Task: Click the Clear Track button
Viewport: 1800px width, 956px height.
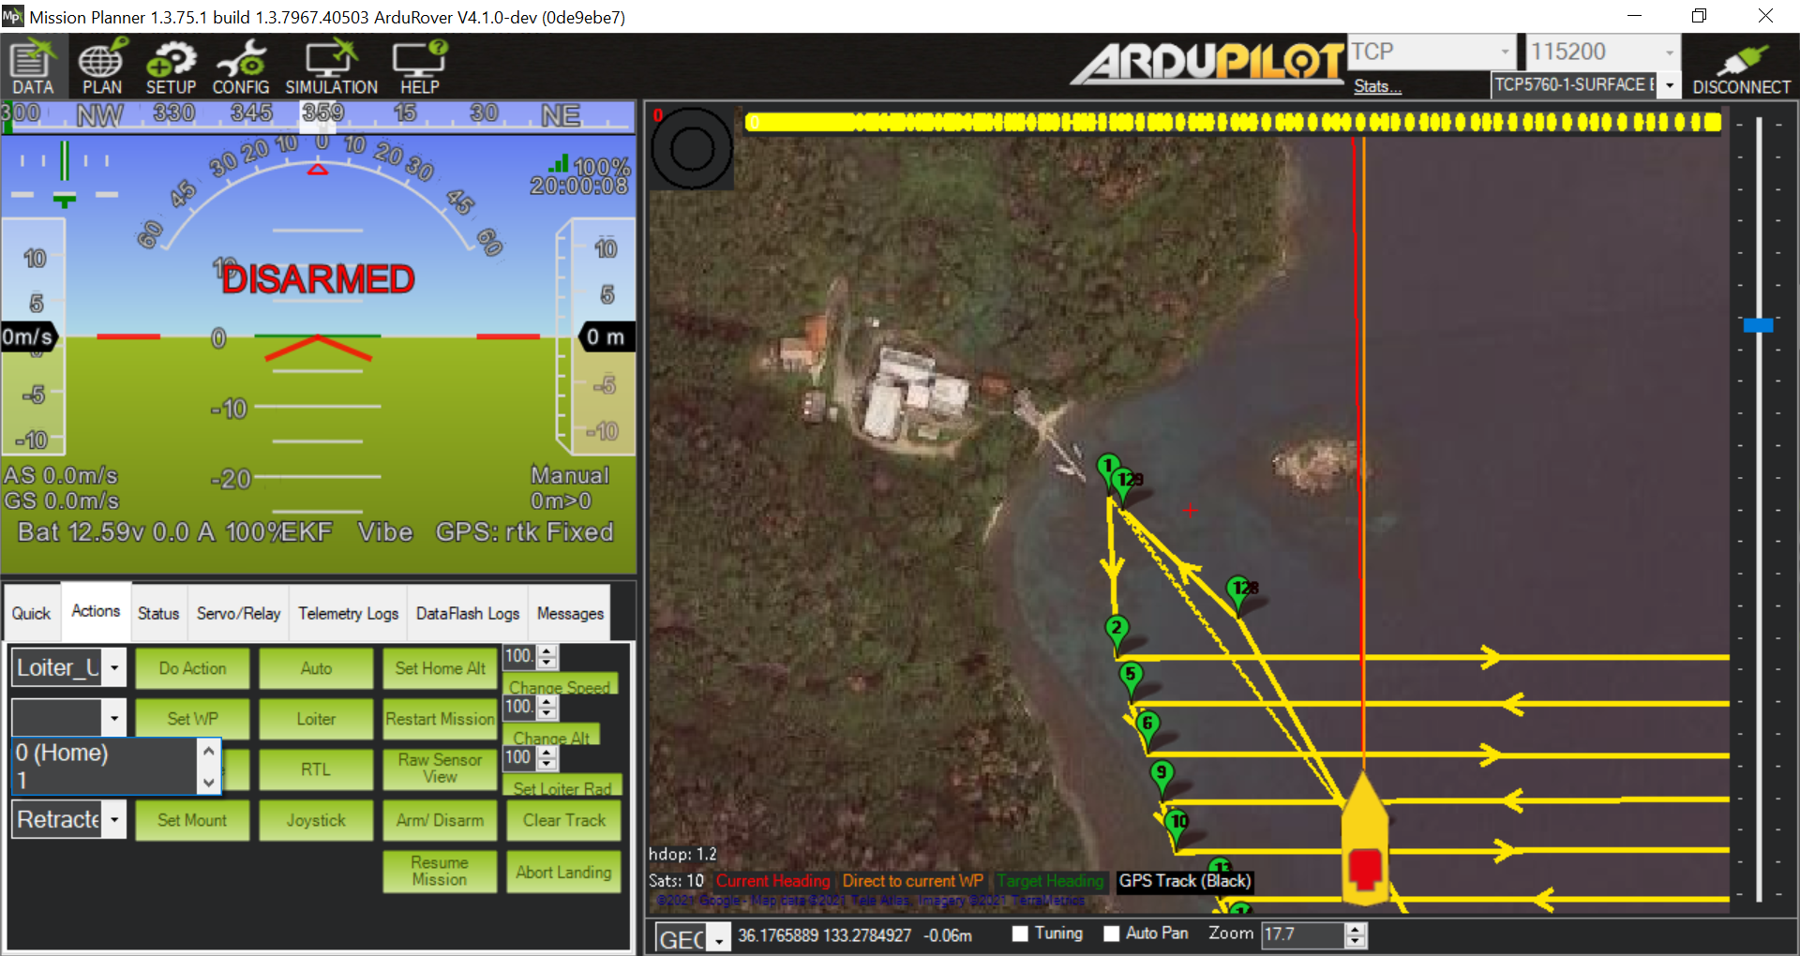Action: point(563,820)
